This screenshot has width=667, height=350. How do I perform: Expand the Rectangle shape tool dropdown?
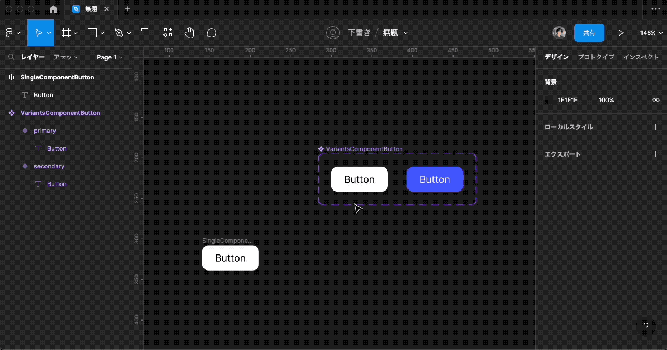point(102,33)
